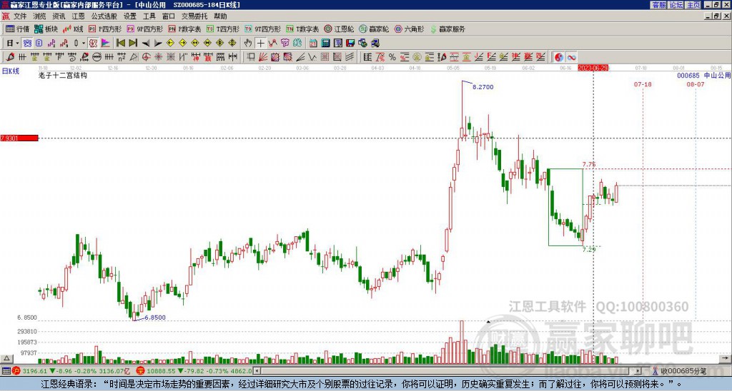
Task: Switch to K线 chart view
Action: tap(72, 29)
